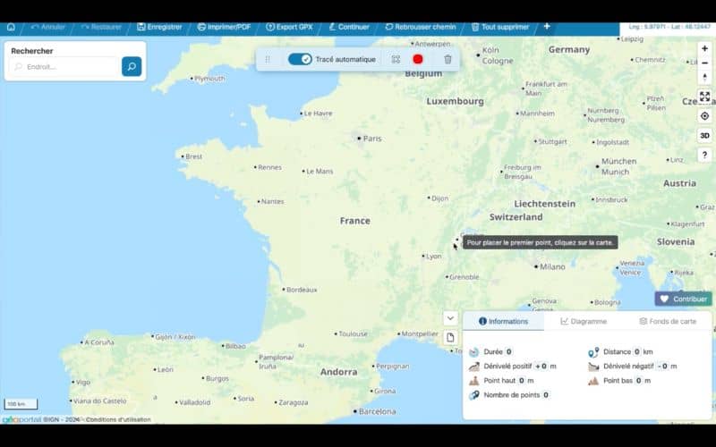Toggle the Tracé automatique switch
This screenshot has width=716, height=447.
[300, 59]
